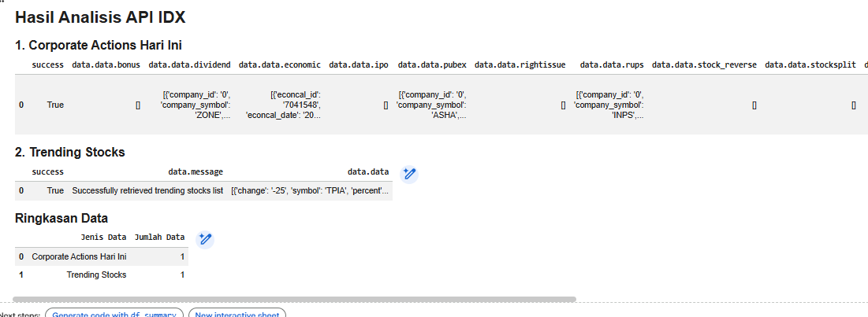Click the 'data.data.economic' column header

point(280,65)
